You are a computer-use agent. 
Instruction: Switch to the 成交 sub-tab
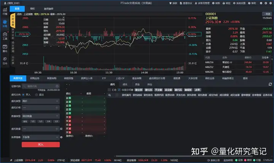coord(125,84)
